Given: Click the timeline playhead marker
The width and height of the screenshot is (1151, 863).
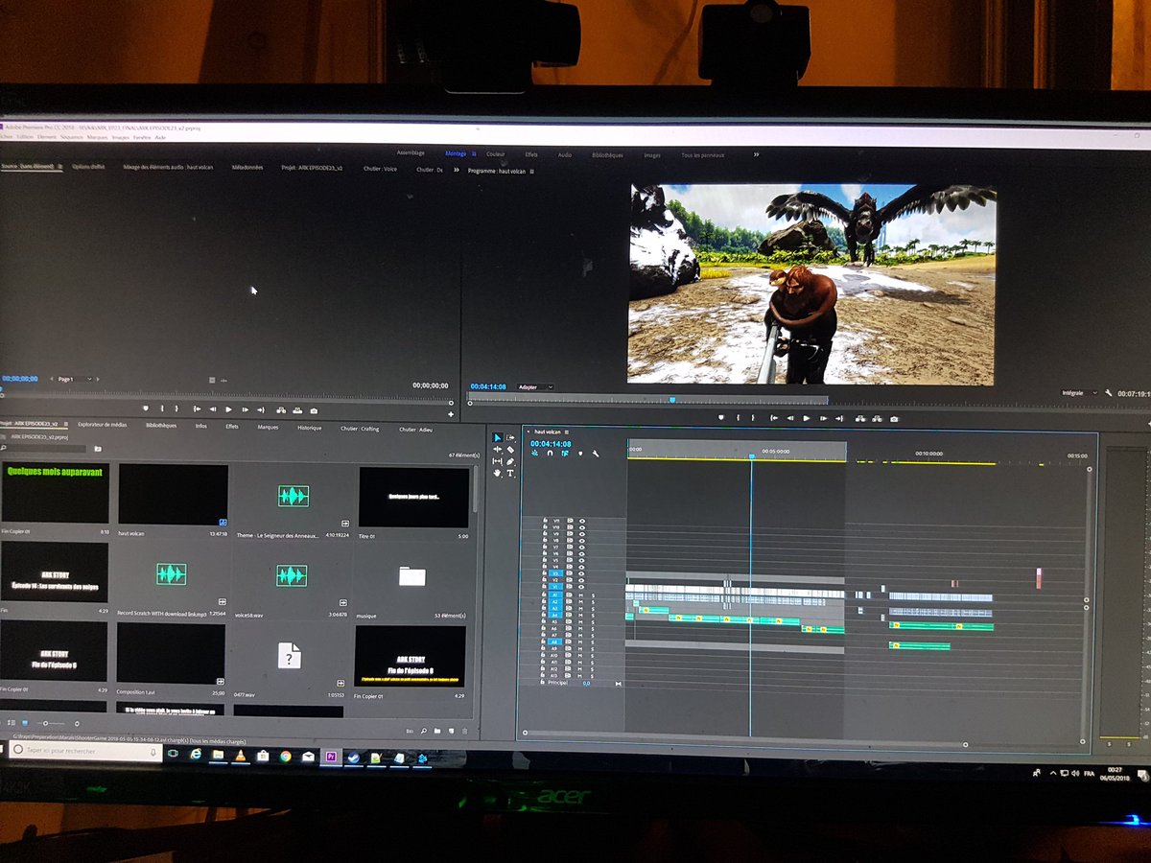Looking at the screenshot, I should click(751, 456).
